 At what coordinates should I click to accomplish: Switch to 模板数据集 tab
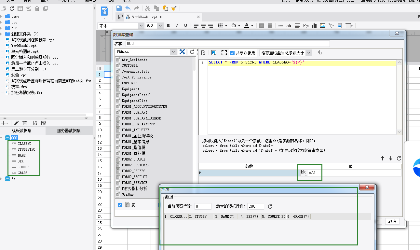tap(22, 131)
